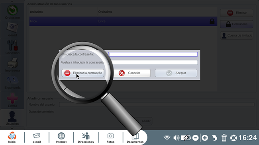Click zoom out minus icon
Viewport: 259px width, 145px height.
pyautogui.click(x=195, y=138)
